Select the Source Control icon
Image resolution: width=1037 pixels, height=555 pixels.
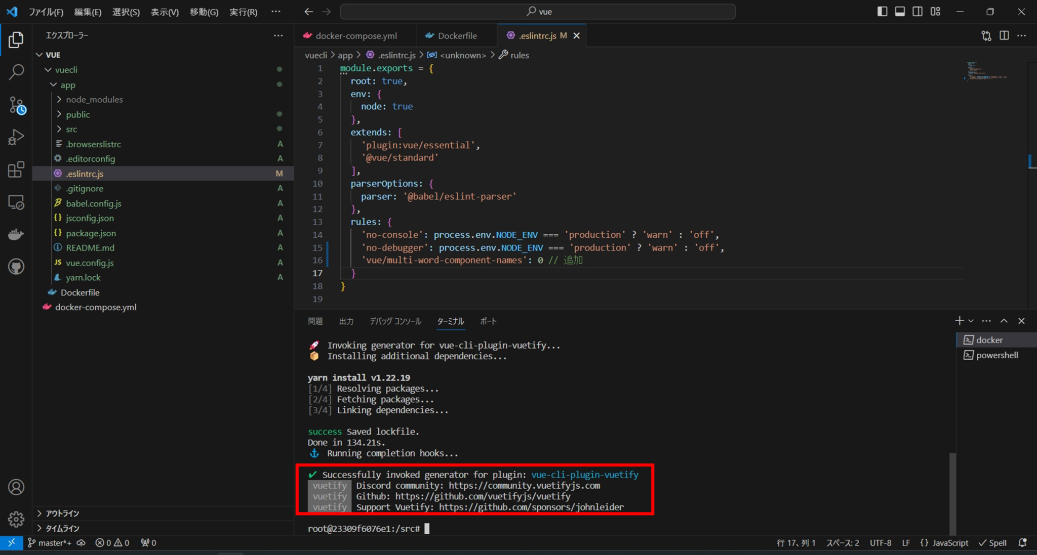coord(17,105)
